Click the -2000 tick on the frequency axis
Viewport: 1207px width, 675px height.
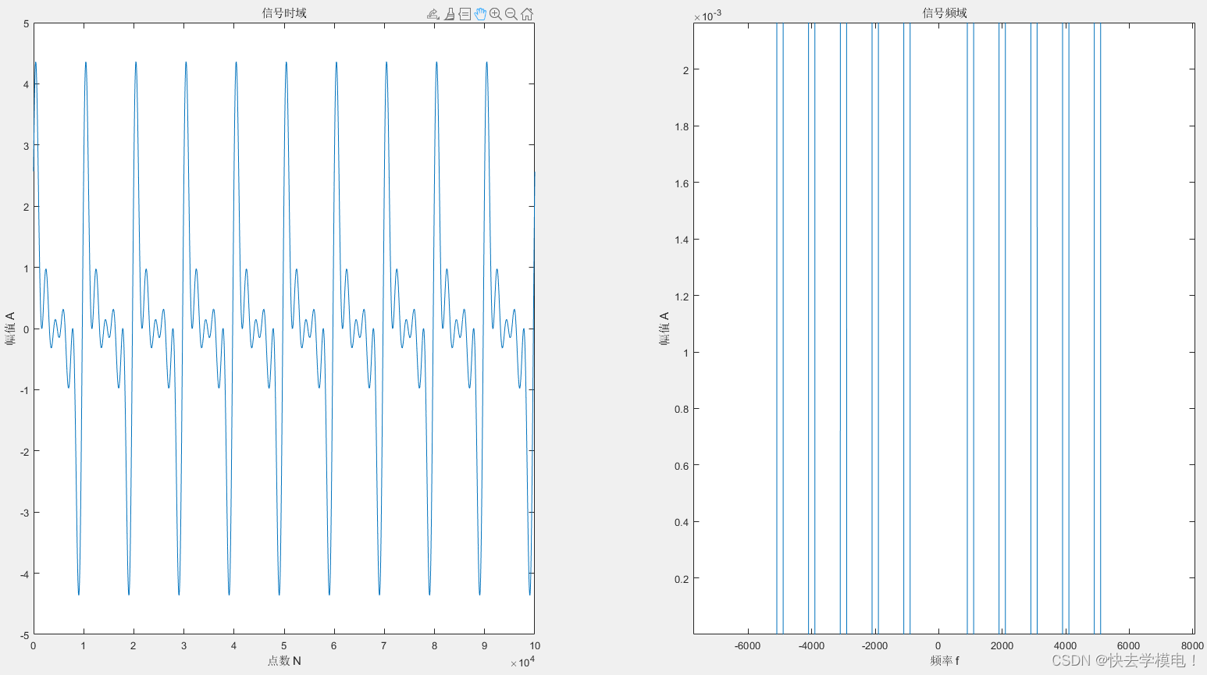point(874,645)
